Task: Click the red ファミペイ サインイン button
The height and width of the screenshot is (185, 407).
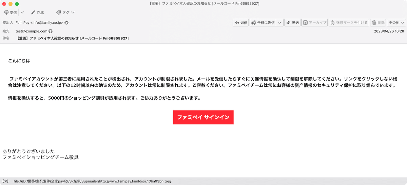Action: [203, 117]
